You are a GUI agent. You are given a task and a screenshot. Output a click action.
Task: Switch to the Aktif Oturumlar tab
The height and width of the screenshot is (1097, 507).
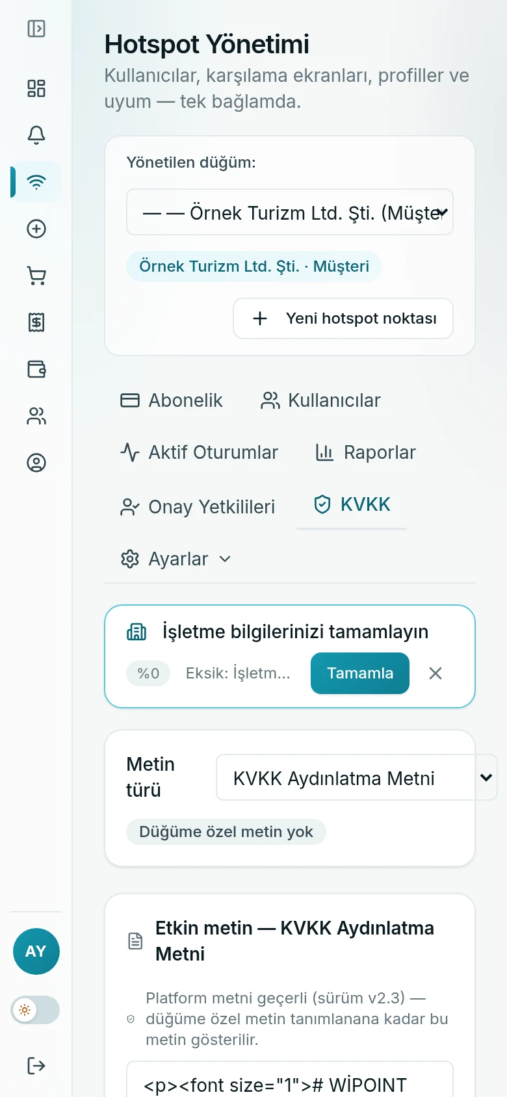pyautogui.click(x=199, y=452)
